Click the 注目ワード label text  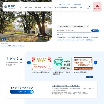(60, 35)
